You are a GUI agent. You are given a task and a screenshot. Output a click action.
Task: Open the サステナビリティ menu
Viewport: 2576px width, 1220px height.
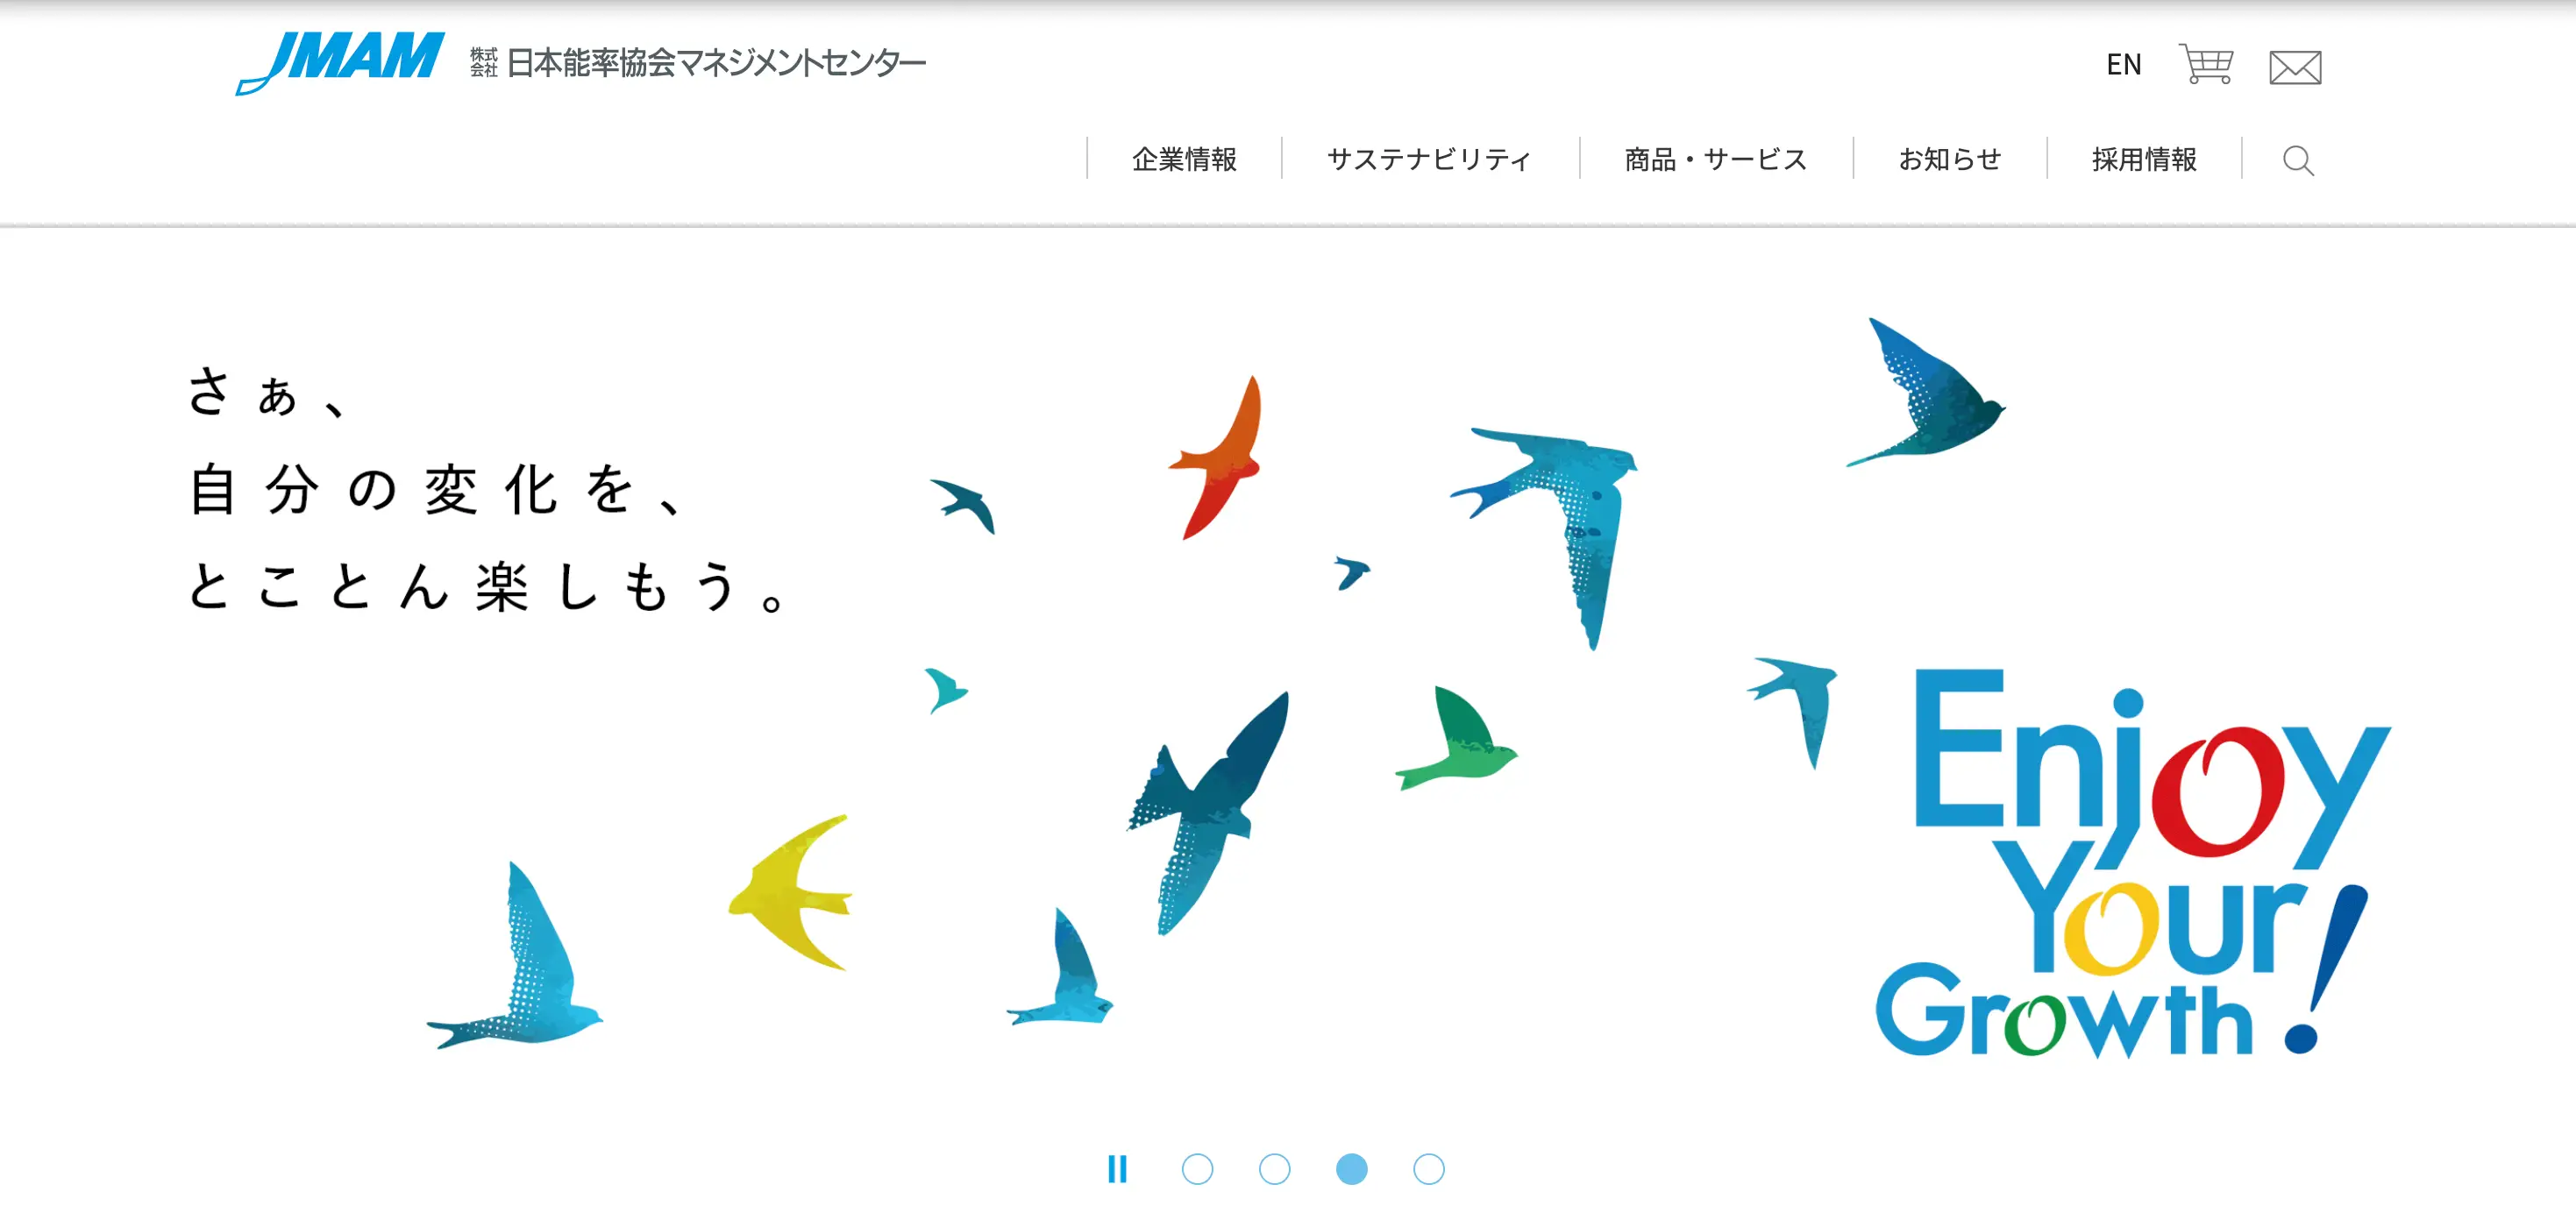[1429, 159]
